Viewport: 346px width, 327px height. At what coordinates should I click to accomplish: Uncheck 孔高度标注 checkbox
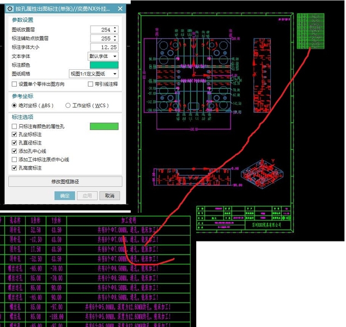(x=14, y=168)
